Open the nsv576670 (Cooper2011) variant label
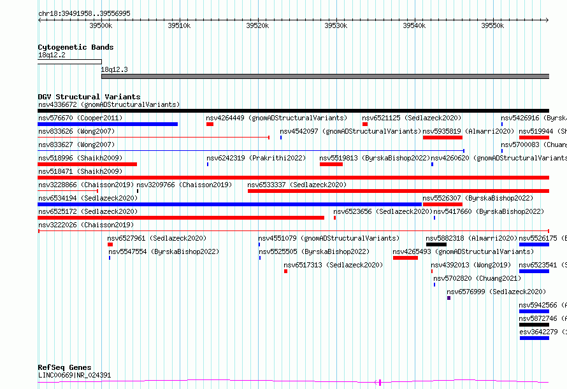567x389 pixels. pos(80,118)
